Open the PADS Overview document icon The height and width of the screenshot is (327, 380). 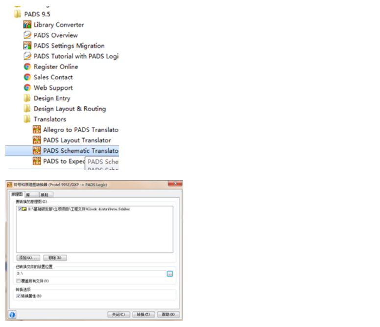(27, 35)
